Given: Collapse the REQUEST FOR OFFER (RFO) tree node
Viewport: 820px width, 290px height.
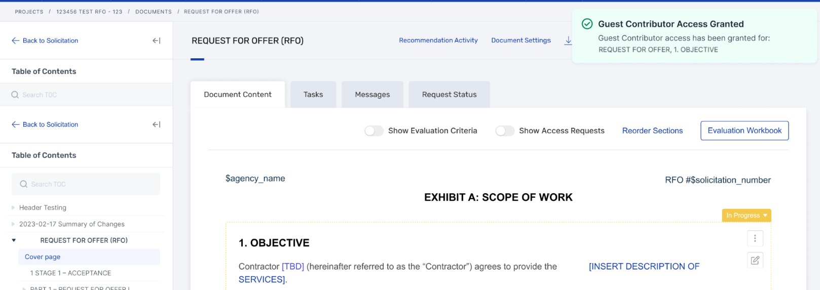Looking at the screenshot, I should point(14,240).
